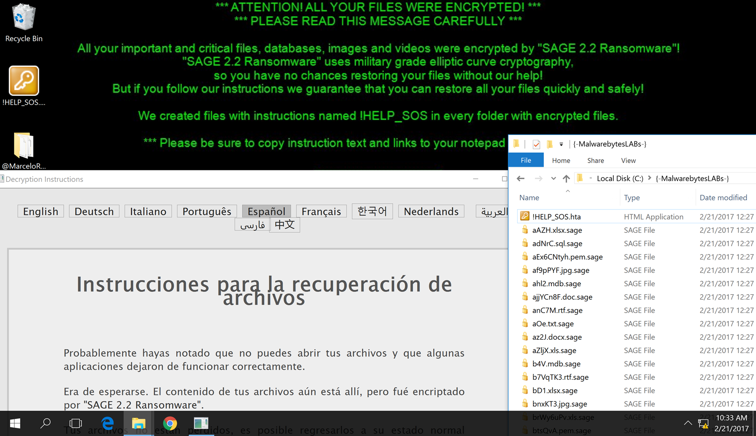The image size is (756, 436).
Task: Open the Recycle Bin desktop icon
Action: coord(24,23)
